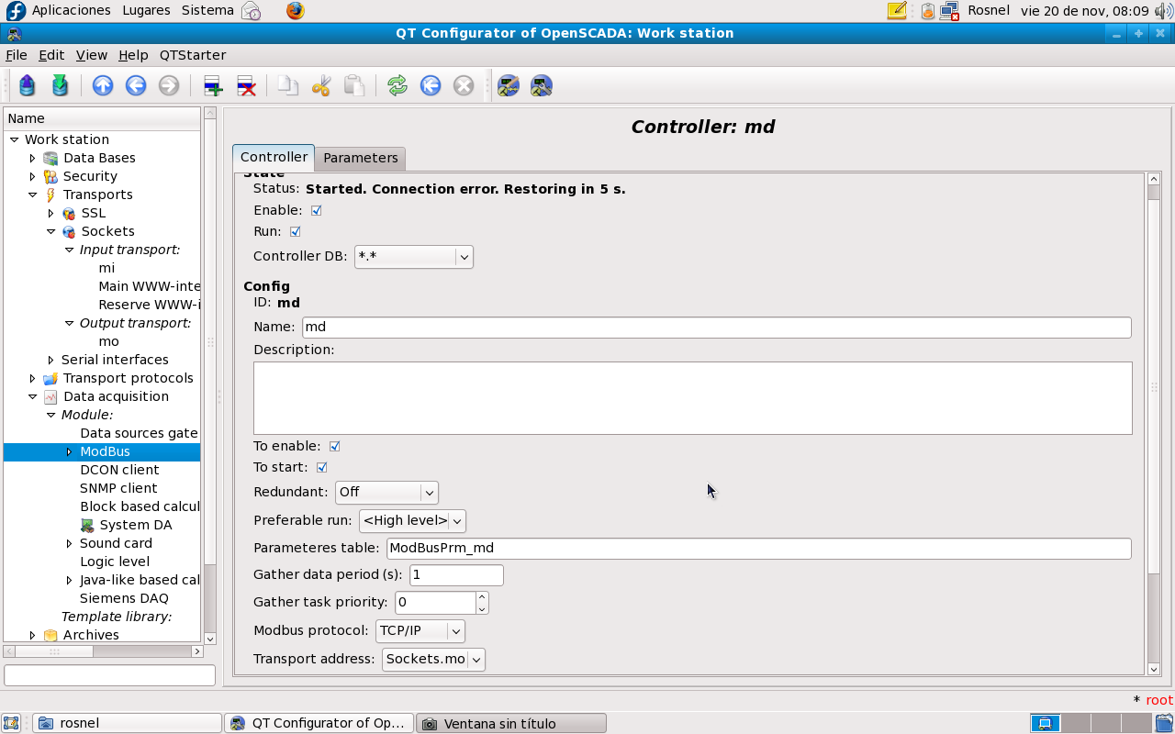The height and width of the screenshot is (734, 1175).
Task: Launch Firefox from the top panel
Action: [295, 11]
